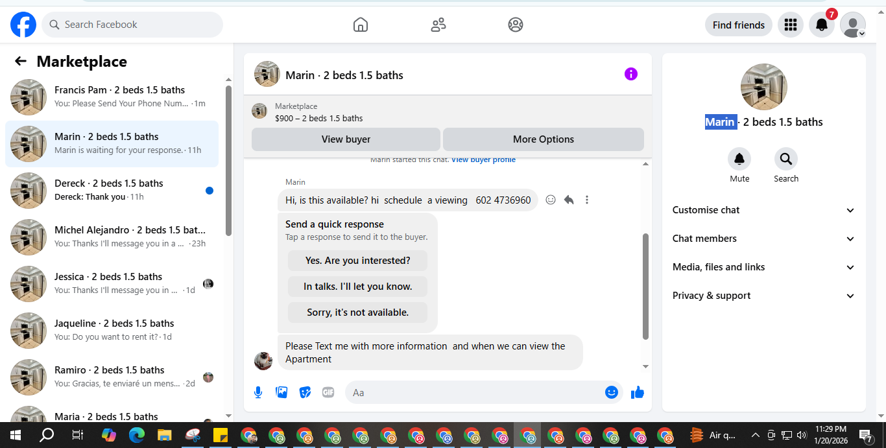The height and width of the screenshot is (448, 886).
Task: Open the account profile avatar menu
Action: click(x=853, y=25)
